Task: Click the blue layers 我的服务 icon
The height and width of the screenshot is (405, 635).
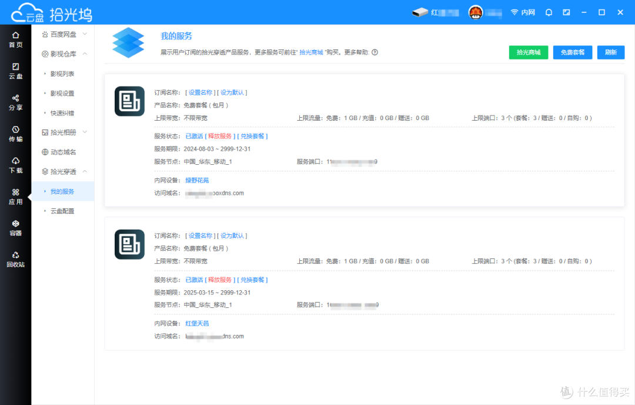Action: [x=128, y=42]
